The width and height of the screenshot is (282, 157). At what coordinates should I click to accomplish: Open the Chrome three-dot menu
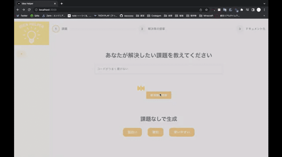point(264,10)
